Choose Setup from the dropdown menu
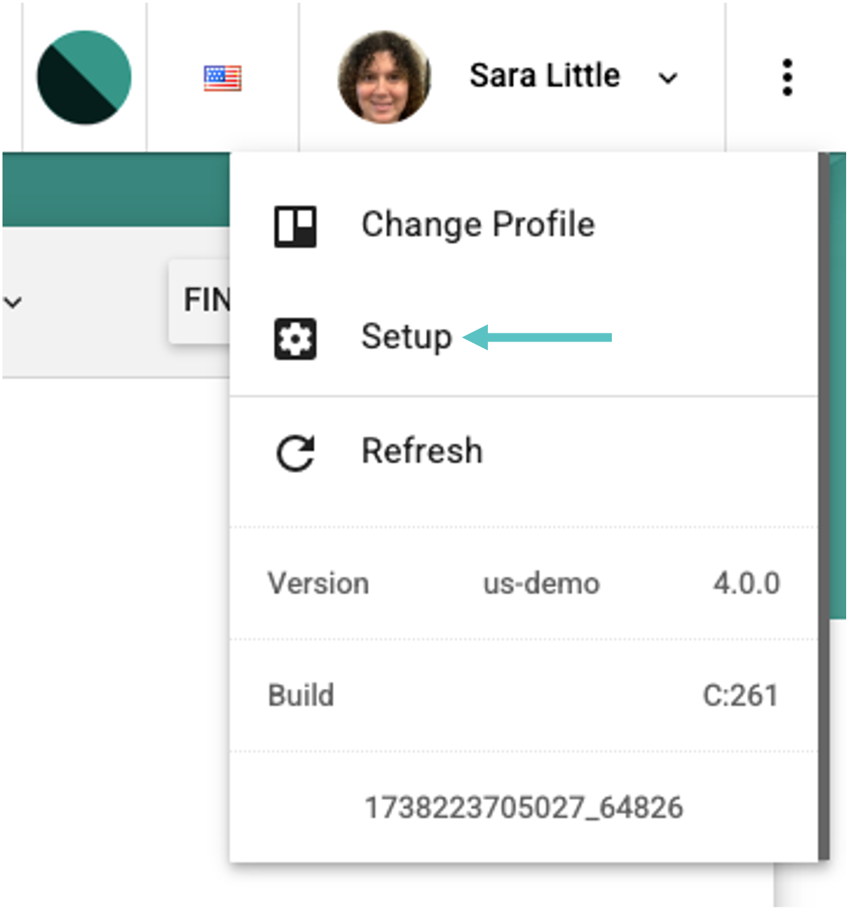This screenshot has width=848, height=908. click(x=523, y=338)
